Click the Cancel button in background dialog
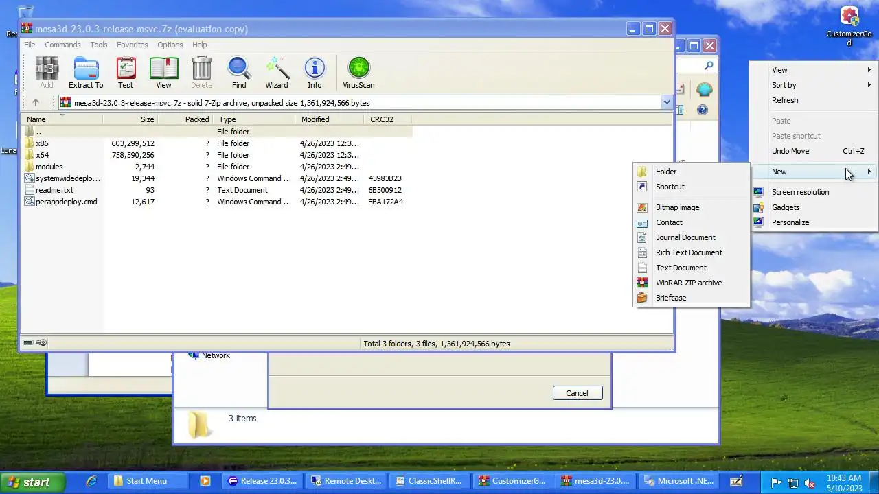The width and height of the screenshot is (879, 494). pyautogui.click(x=577, y=393)
